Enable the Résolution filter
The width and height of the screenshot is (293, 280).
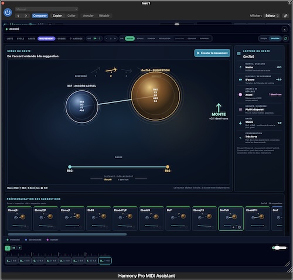pos(165,39)
